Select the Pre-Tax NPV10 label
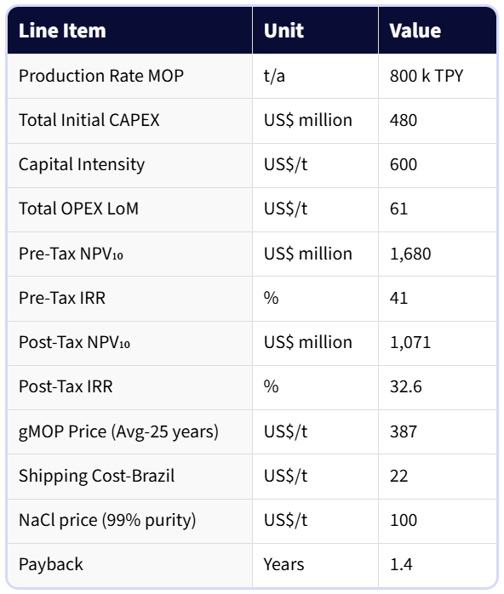This screenshot has height=594, width=504. tap(71, 254)
